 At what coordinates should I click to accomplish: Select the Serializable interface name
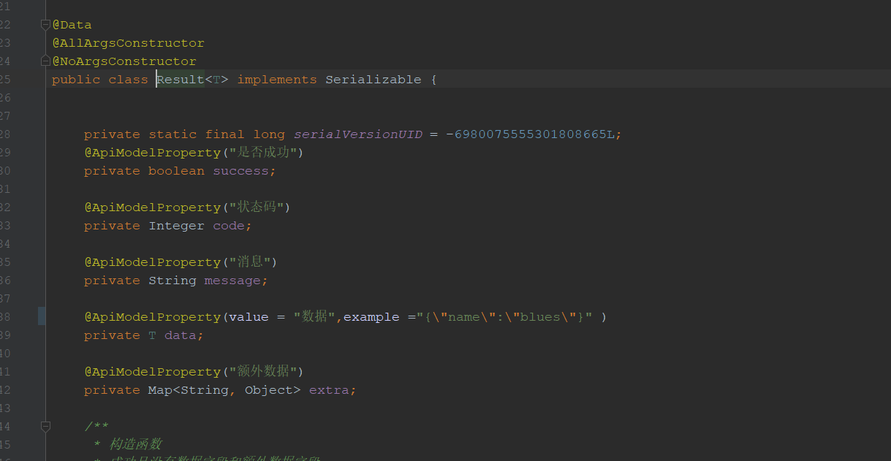pyautogui.click(x=374, y=79)
